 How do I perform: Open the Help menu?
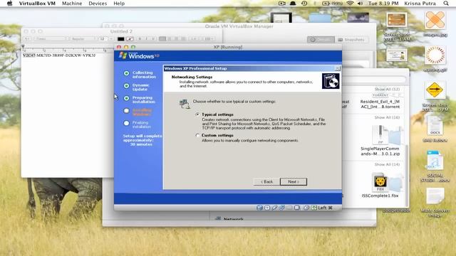click(119, 4)
